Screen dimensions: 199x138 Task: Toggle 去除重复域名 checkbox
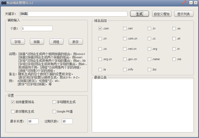(13, 102)
